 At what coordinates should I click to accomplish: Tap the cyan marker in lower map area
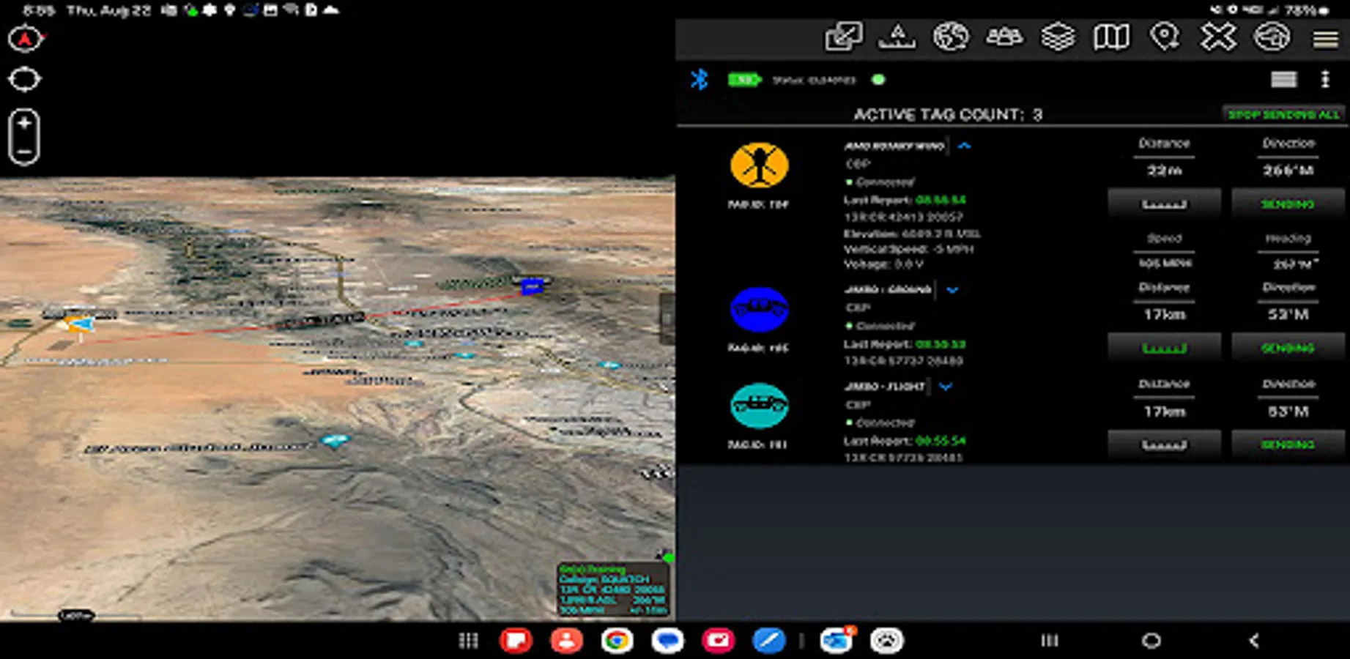(x=335, y=440)
